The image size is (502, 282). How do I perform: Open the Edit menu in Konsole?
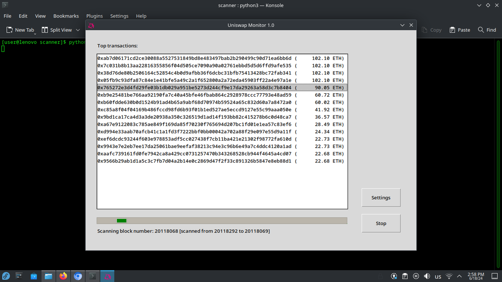click(x=23, y=16)
